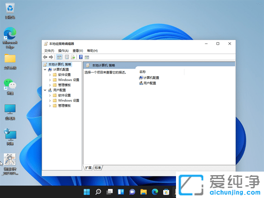Open the Chat taskbar icon
Screen dimensions: 264x198
[132, 192]
